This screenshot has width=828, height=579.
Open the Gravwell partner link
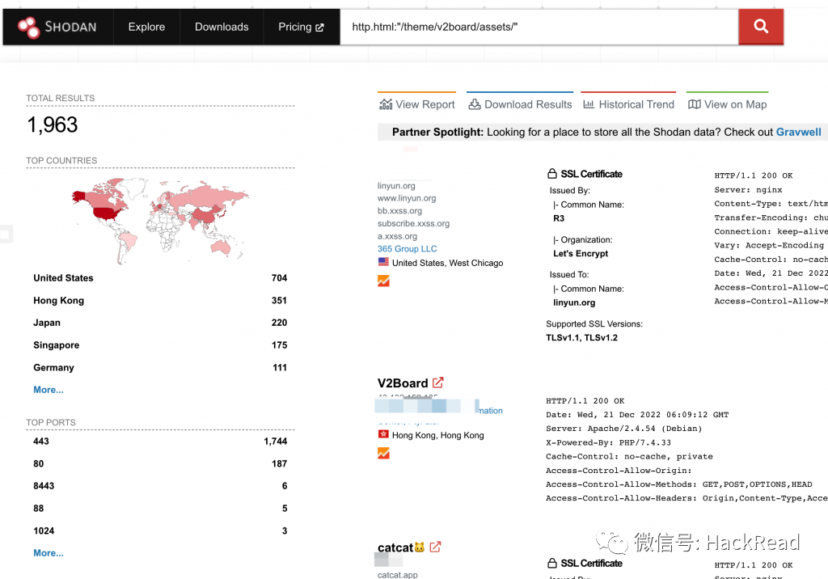click(798, 132)
